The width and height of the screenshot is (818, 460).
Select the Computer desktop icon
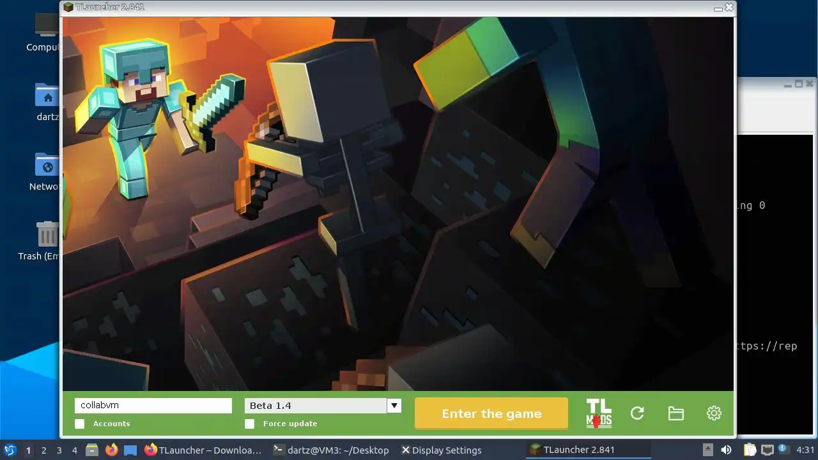click(47, 32)
